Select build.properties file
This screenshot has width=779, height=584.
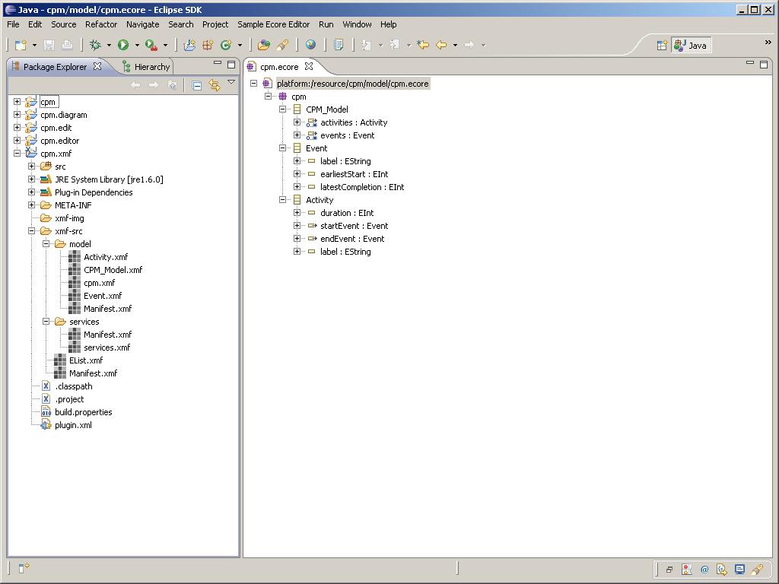point(84,411)
